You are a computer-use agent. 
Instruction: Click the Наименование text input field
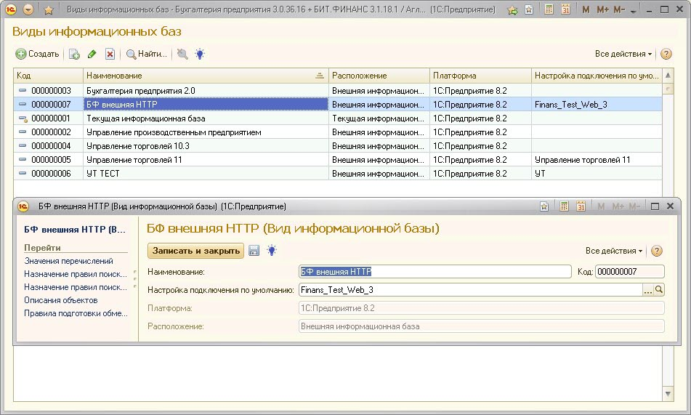click(435, 272)
